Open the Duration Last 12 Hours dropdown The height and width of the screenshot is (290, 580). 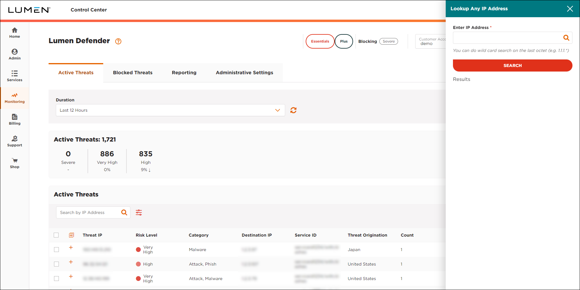tap(170, 110)
